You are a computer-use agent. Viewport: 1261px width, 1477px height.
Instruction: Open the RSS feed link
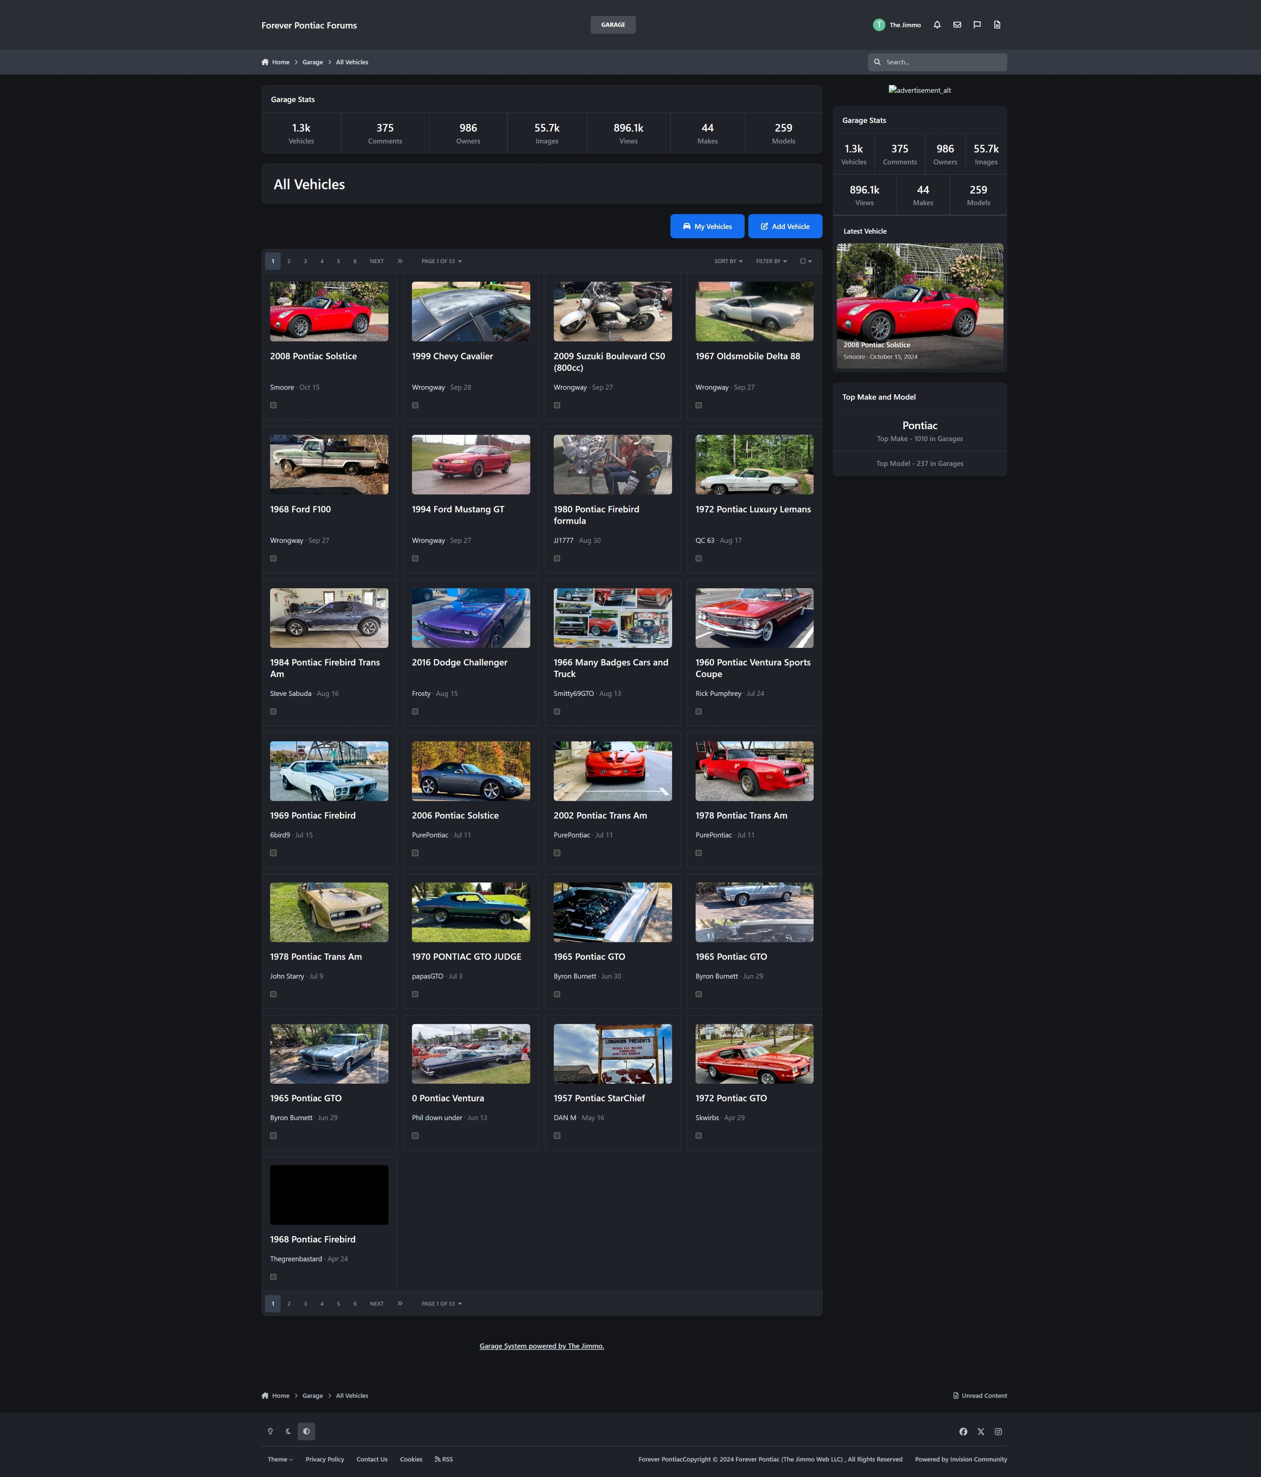(444, 1459)
